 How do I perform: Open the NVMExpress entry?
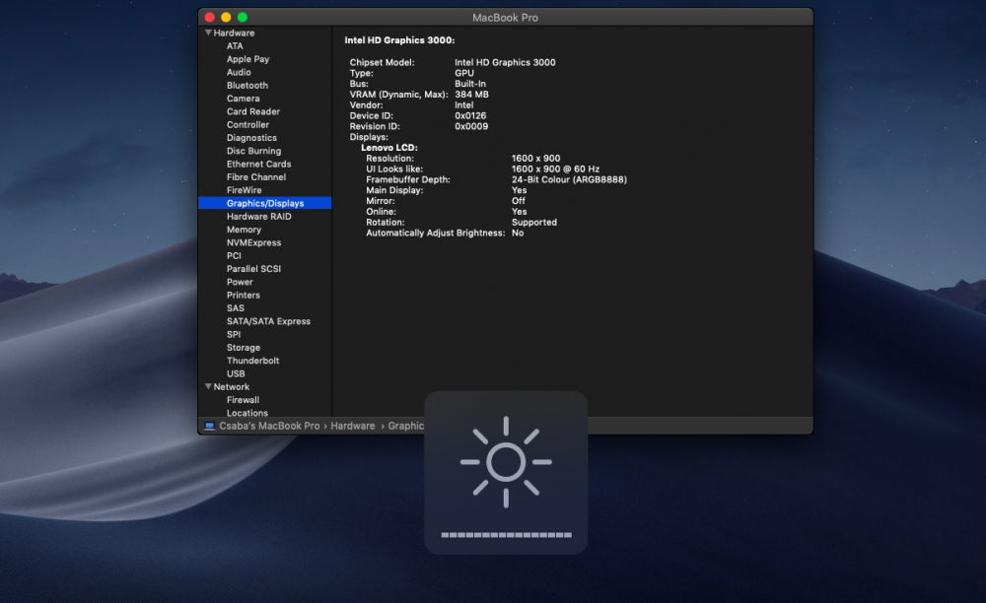(x=254, y=242)
